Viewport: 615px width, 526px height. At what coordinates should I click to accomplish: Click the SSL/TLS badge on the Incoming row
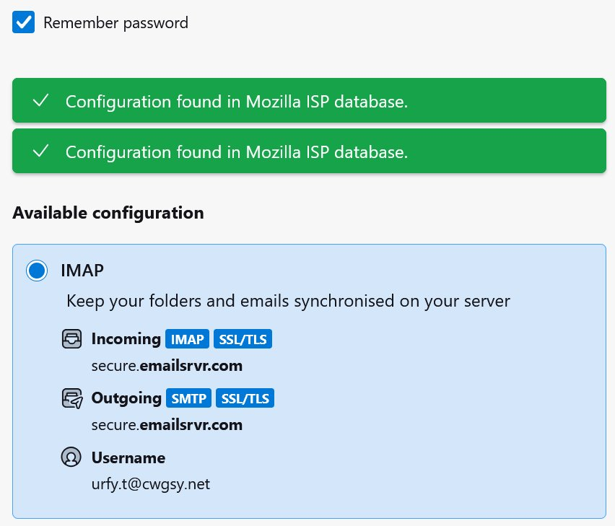(x=243, y=339)
